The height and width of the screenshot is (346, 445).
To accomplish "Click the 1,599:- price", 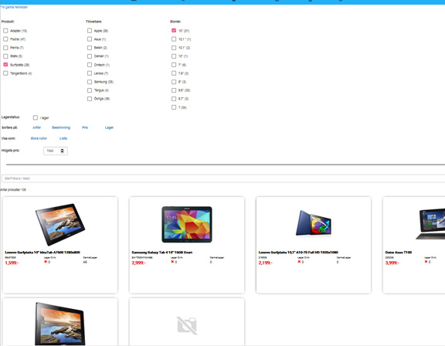I will pyautogui.click(x=12, y=263).
